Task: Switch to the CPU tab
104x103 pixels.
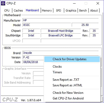Action: 7,11
